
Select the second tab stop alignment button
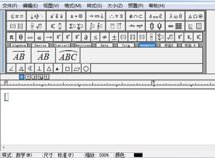pos(28,77)
